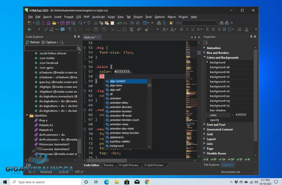Image resolution: width=282 pixels, height=185 pixels.
Task: Expand the Box and Borders category
Action: click(204, 52)
